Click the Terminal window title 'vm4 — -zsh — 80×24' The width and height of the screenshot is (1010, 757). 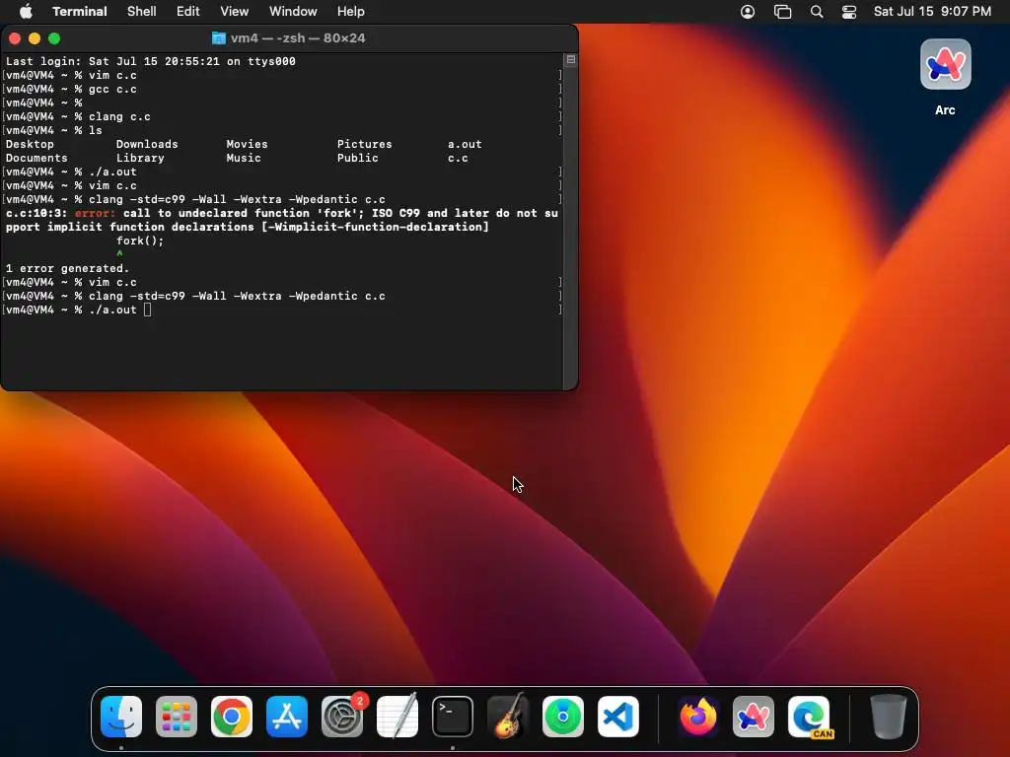click(x=298, y=38)
